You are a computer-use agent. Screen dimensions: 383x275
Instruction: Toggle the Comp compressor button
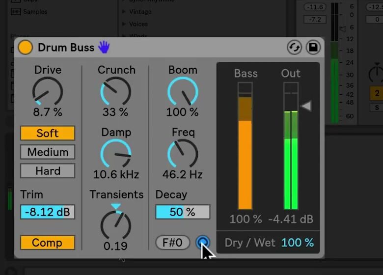[48, 243]
